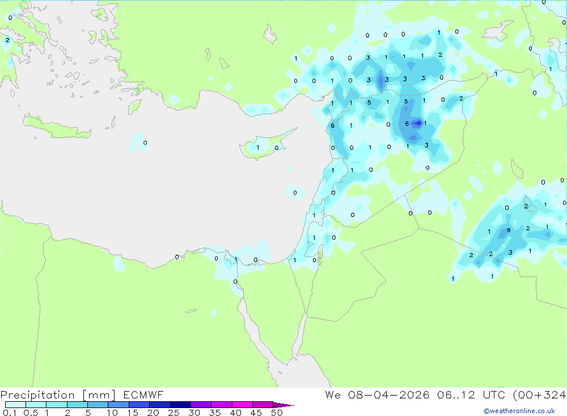The image size is (567, 416).
Task: Click the legend tick label '0.5'
Action: 31,413
